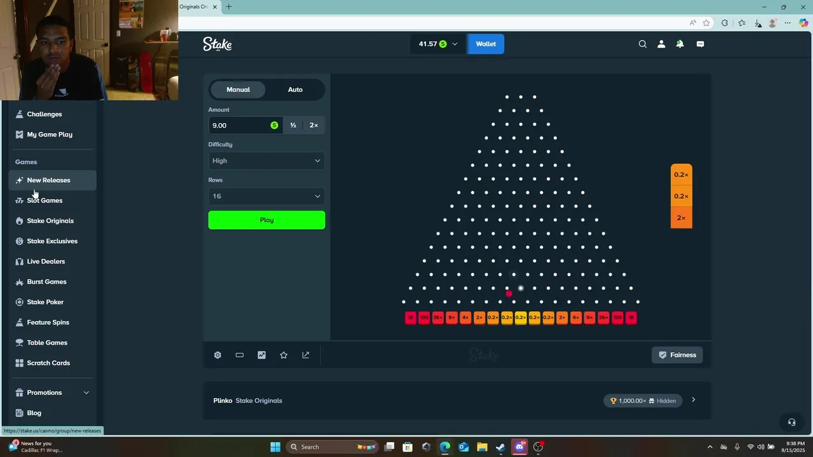Open the chat bubble icon in header
This screenshot has height=457, width=813.
coord(701,44)
